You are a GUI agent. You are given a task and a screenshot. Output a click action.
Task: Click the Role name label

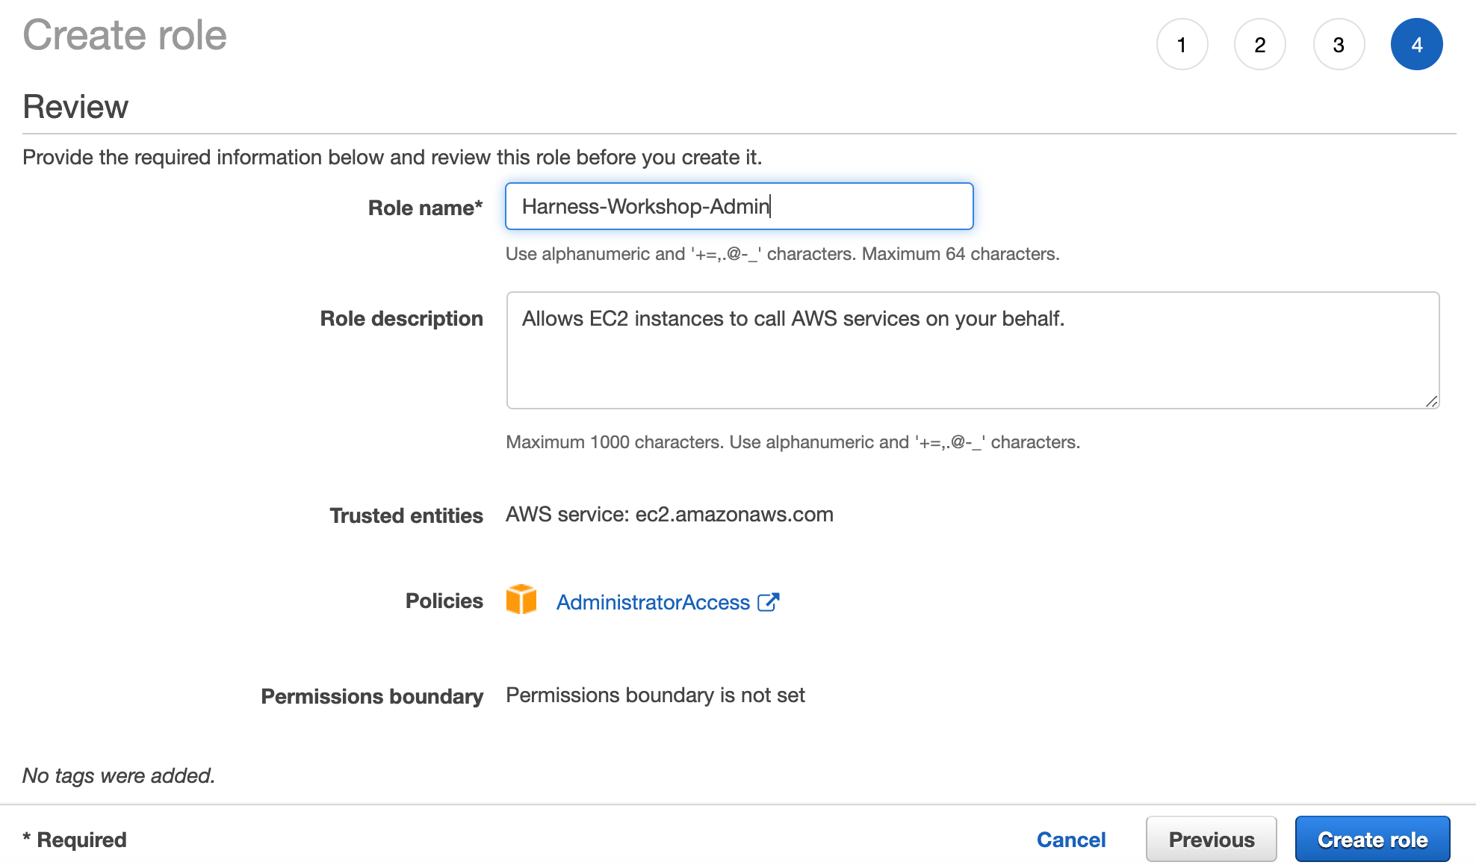[x=426, y=208]
